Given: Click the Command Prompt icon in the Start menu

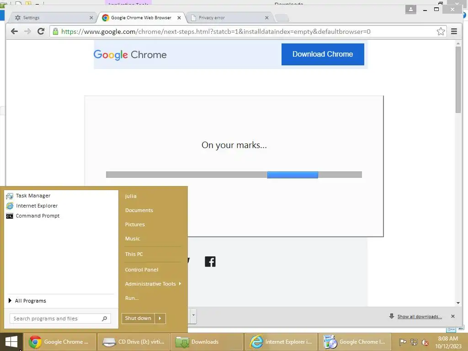Looking at the screenshot, I should pos(10,216).
